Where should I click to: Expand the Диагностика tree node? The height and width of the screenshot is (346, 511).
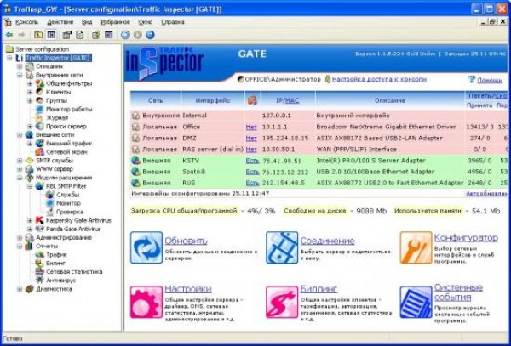20,289
